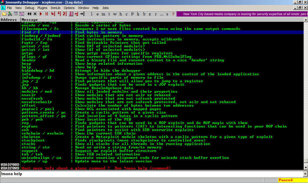
Task: Open References window with 'r' button
Action: click(156, 14)
